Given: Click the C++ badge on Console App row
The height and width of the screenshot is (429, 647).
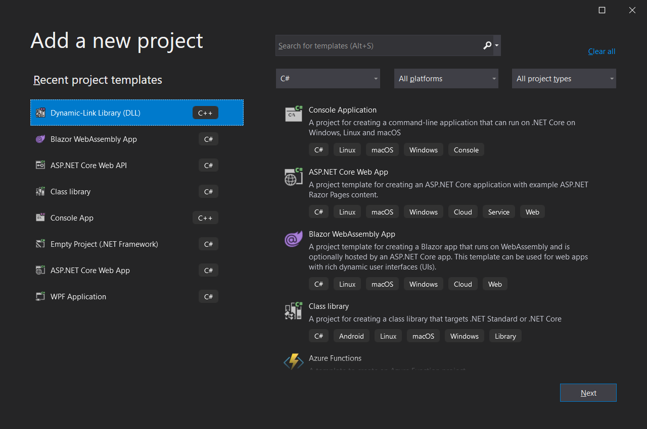Looking at the screenshot, I should 205,218.
